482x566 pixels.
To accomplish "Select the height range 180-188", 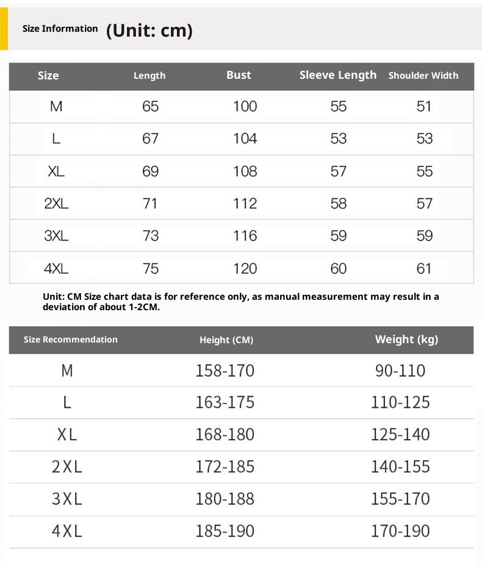I will tap(225, 499).
